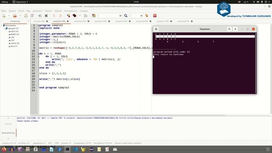Open the Инструменты menu
The image size is (272, 153).
pyautogui.click(x=71, y=11)
